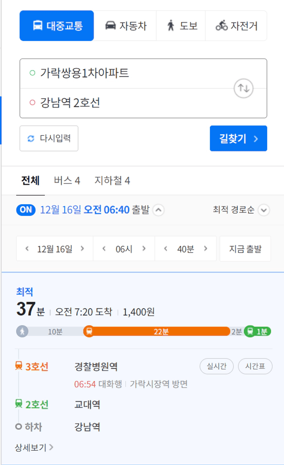Click the walking person icon on route bar
This screenshot has height=465, width=284.
point(22,332)
